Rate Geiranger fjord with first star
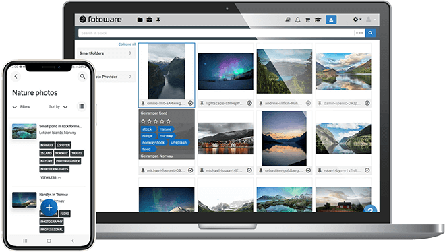The height and width of the screenshot is (252, 445). point(143,121)
